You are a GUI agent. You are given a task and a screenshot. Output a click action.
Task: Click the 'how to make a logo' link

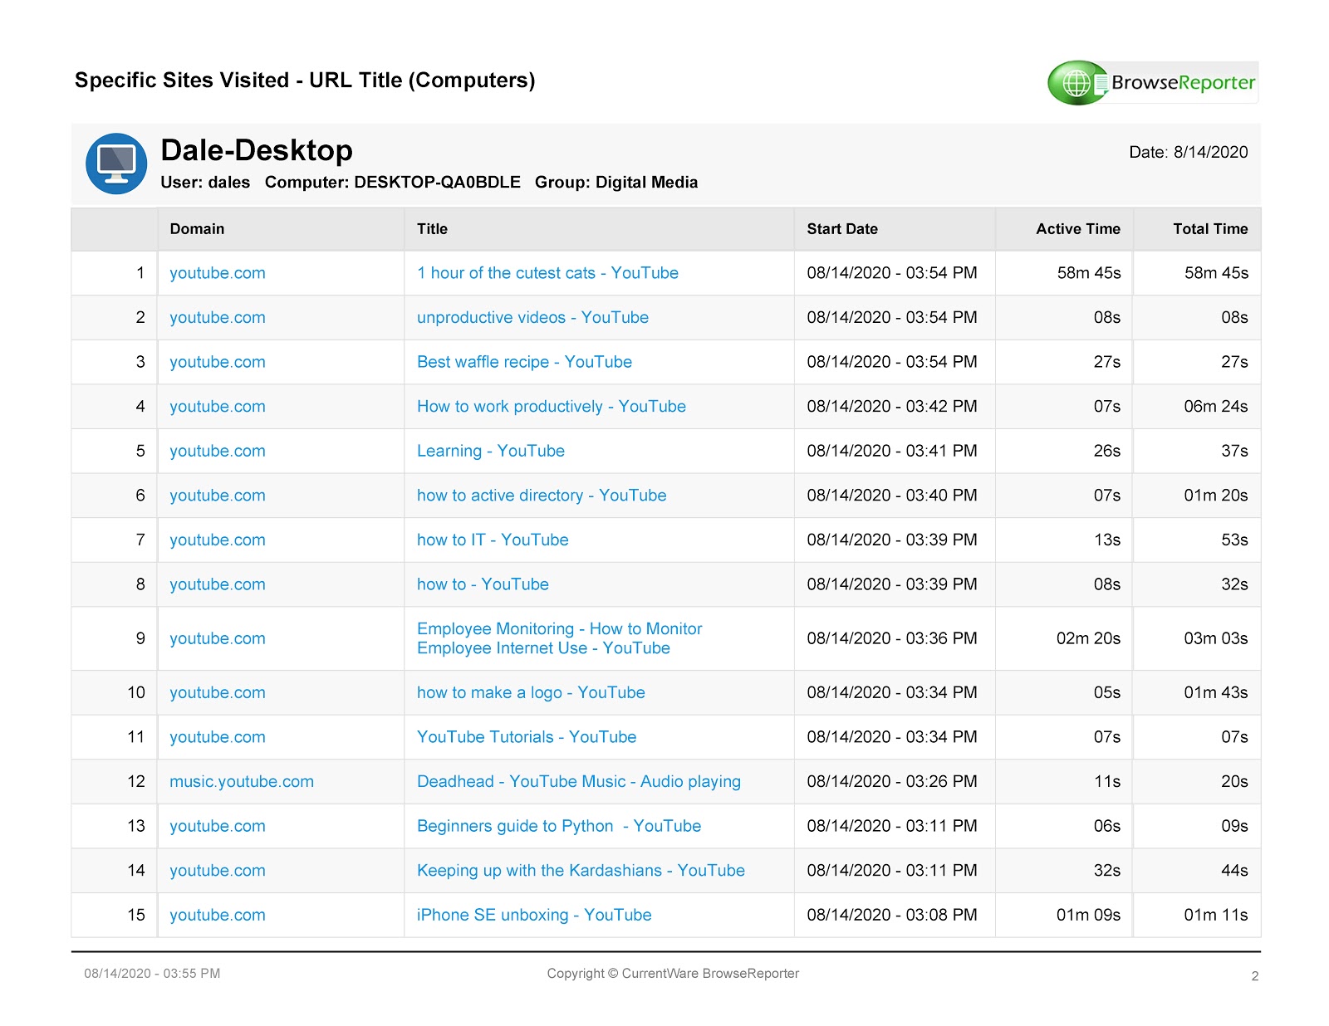click(531, 693)
